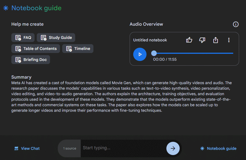Click the send arrow button
The image size is (246, 160).
click(173, 148)
